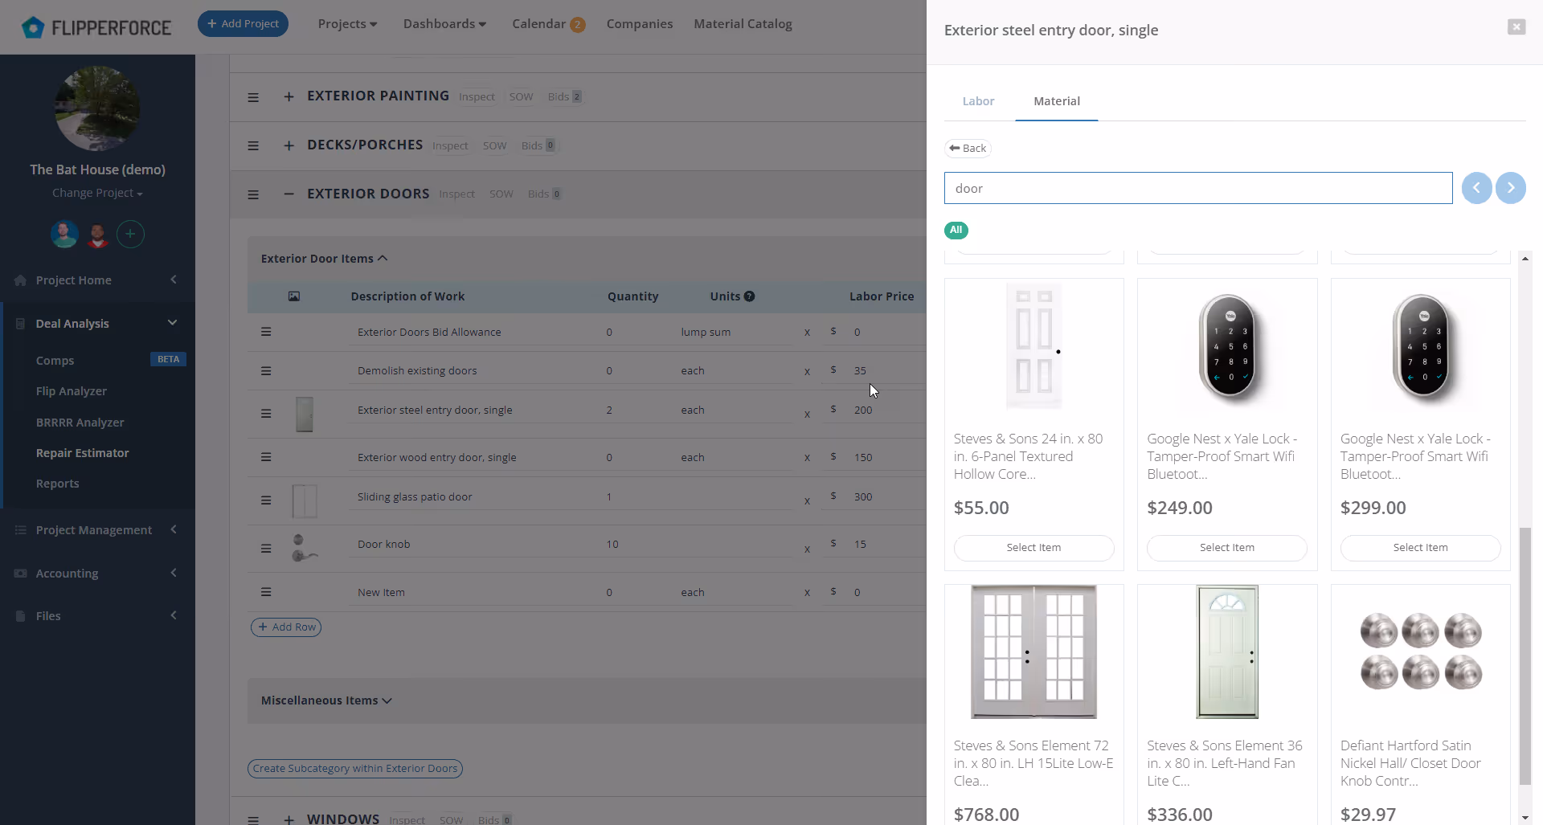Click the 72 in. French door product image

[1033, 651]
